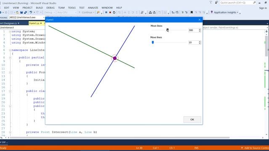This screenshot has width=269, height=151.
Task: Collapse the Intersect method block at line 28
Action: tap(10, 132)
